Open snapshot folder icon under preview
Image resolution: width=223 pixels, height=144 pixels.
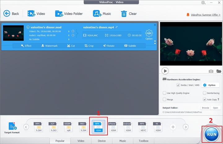[x=219, y=71]
